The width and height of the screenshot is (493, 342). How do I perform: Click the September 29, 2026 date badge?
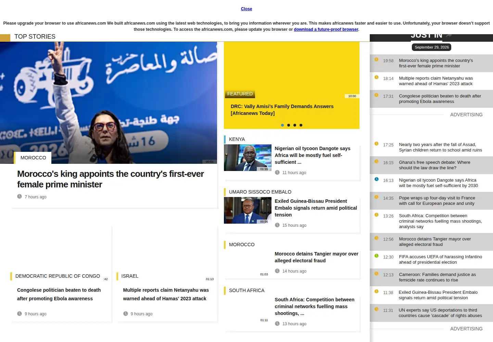click(x=432, y=47)
